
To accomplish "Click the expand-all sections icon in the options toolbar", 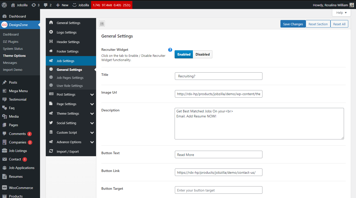I will point(102,24).
